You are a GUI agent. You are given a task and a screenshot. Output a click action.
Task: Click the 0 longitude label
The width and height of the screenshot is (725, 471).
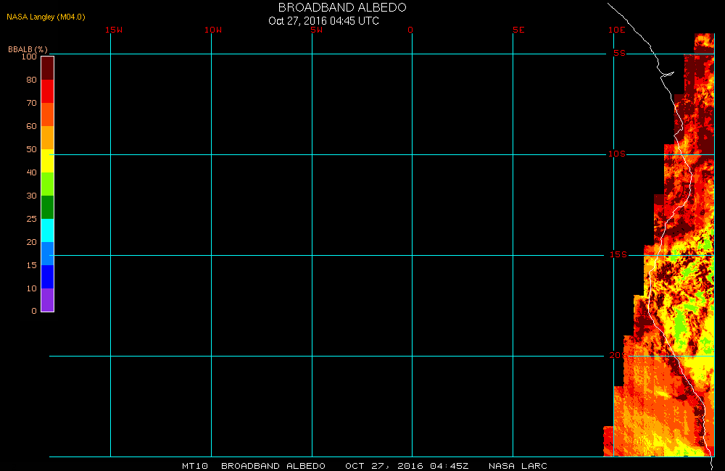click(x=410, y=30)
